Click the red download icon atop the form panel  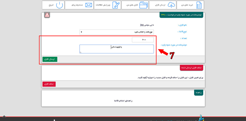(x=47, y=15)
